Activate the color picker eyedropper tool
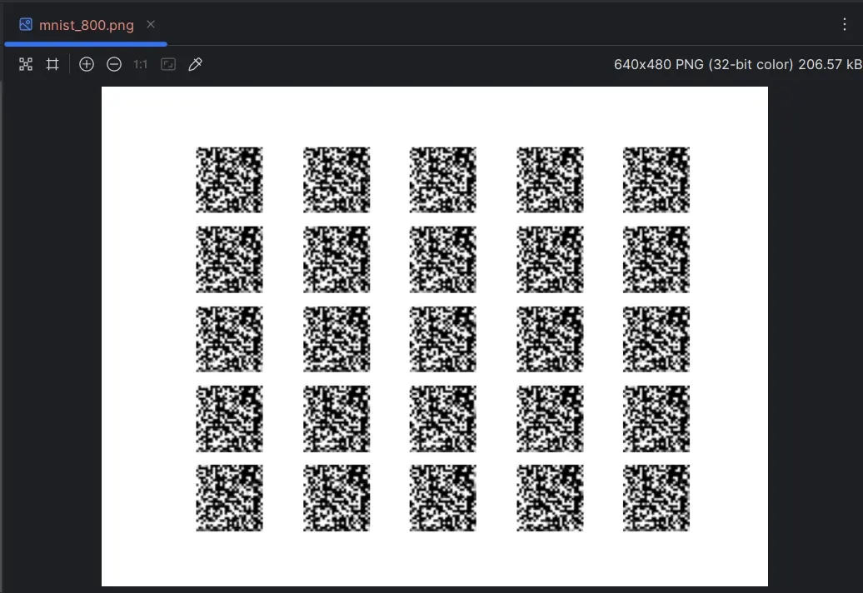Viewport: 863px width, 593px height. tap(195, 64)
